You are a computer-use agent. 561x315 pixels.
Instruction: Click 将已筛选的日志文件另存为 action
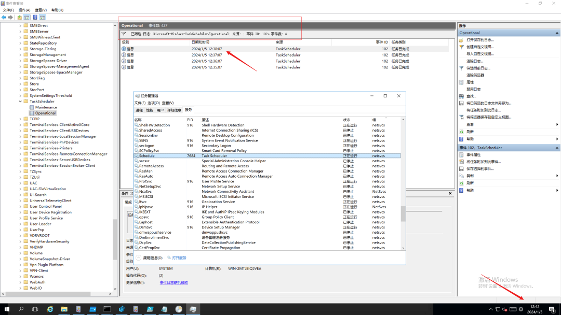pyautogui.click(x=489, y=103)
